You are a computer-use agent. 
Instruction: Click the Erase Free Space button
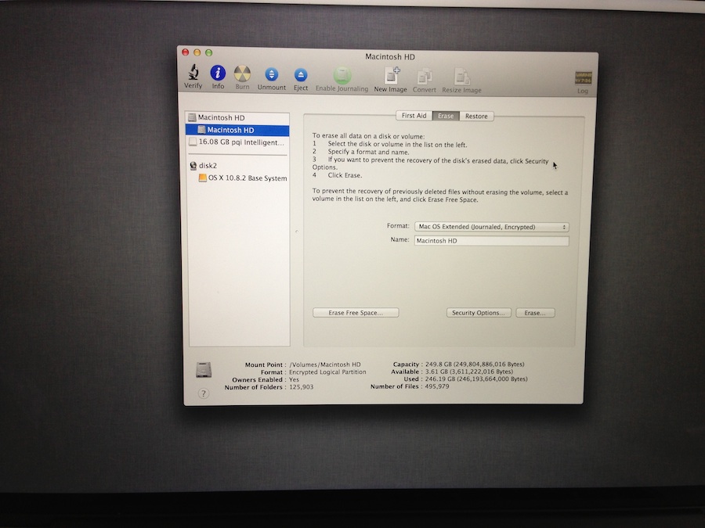point(356,312)
